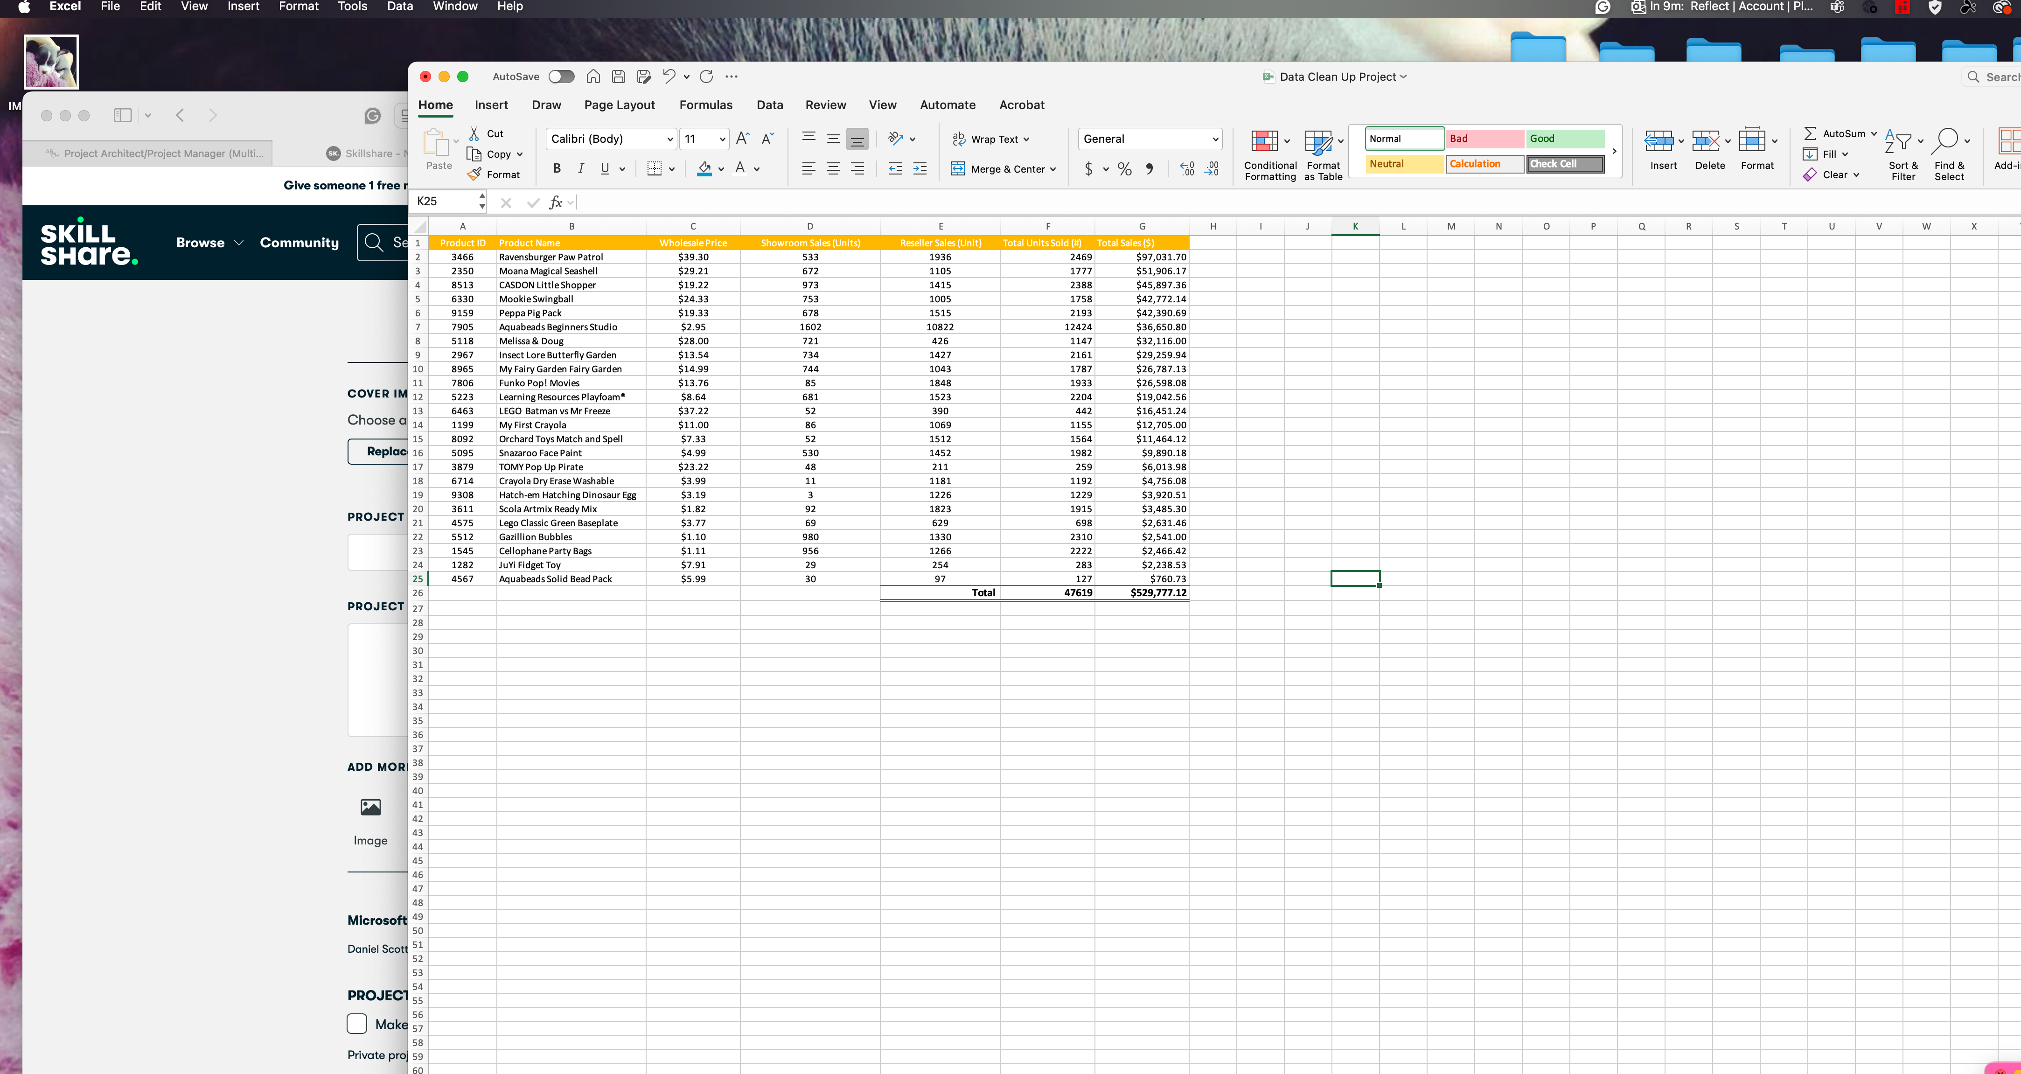This screenshot has height=1074, width=2021.
Task: Click the currency dollar format icon
Action: tap(1088, 169)
